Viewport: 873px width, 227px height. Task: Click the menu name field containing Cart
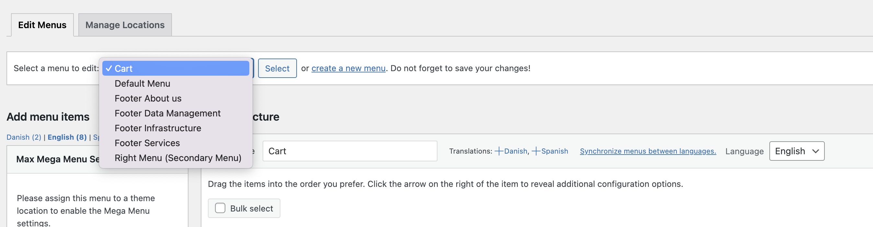point(350,151)
